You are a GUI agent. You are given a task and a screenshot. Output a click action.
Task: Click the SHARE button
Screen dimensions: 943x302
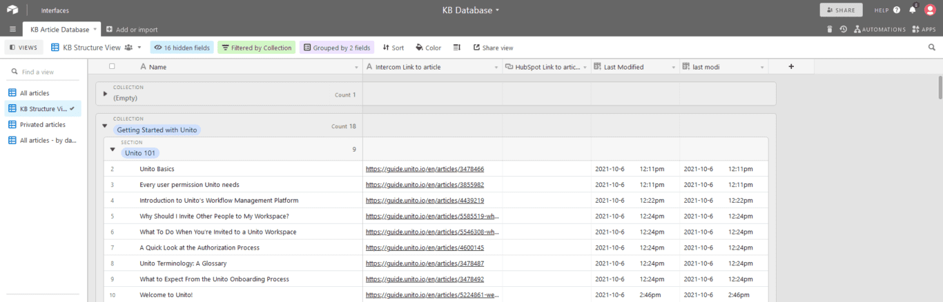tap(841, 10)
